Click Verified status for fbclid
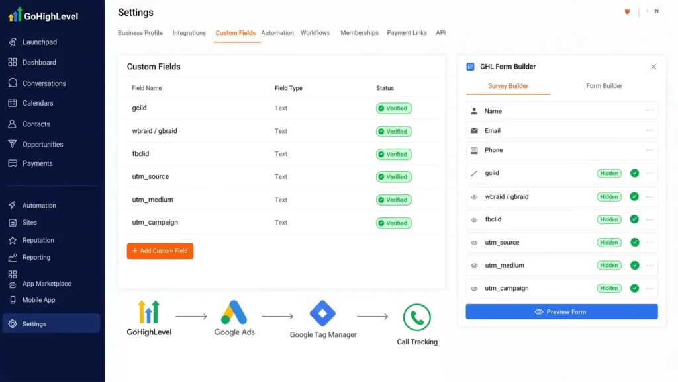The image size is (678, 382). tap(393, 154)
